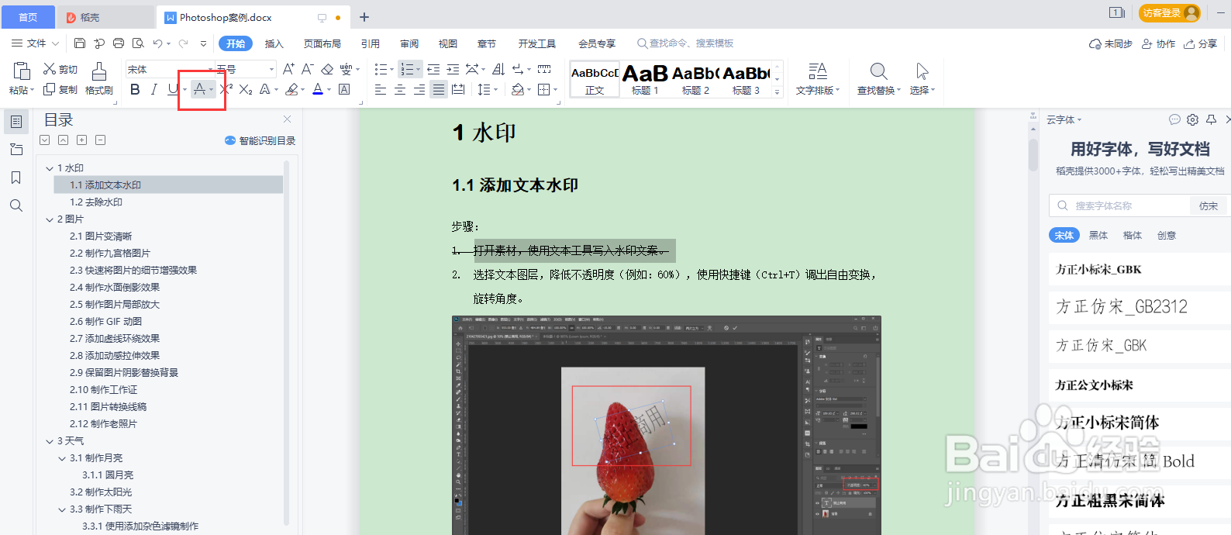Click the Distributed alignment icon
Screen dimensions: 1231x535
pos(458,90)
